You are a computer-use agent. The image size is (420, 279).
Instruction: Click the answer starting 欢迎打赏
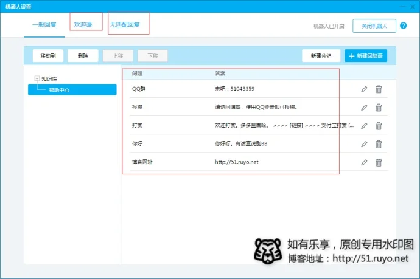(284, 125)
